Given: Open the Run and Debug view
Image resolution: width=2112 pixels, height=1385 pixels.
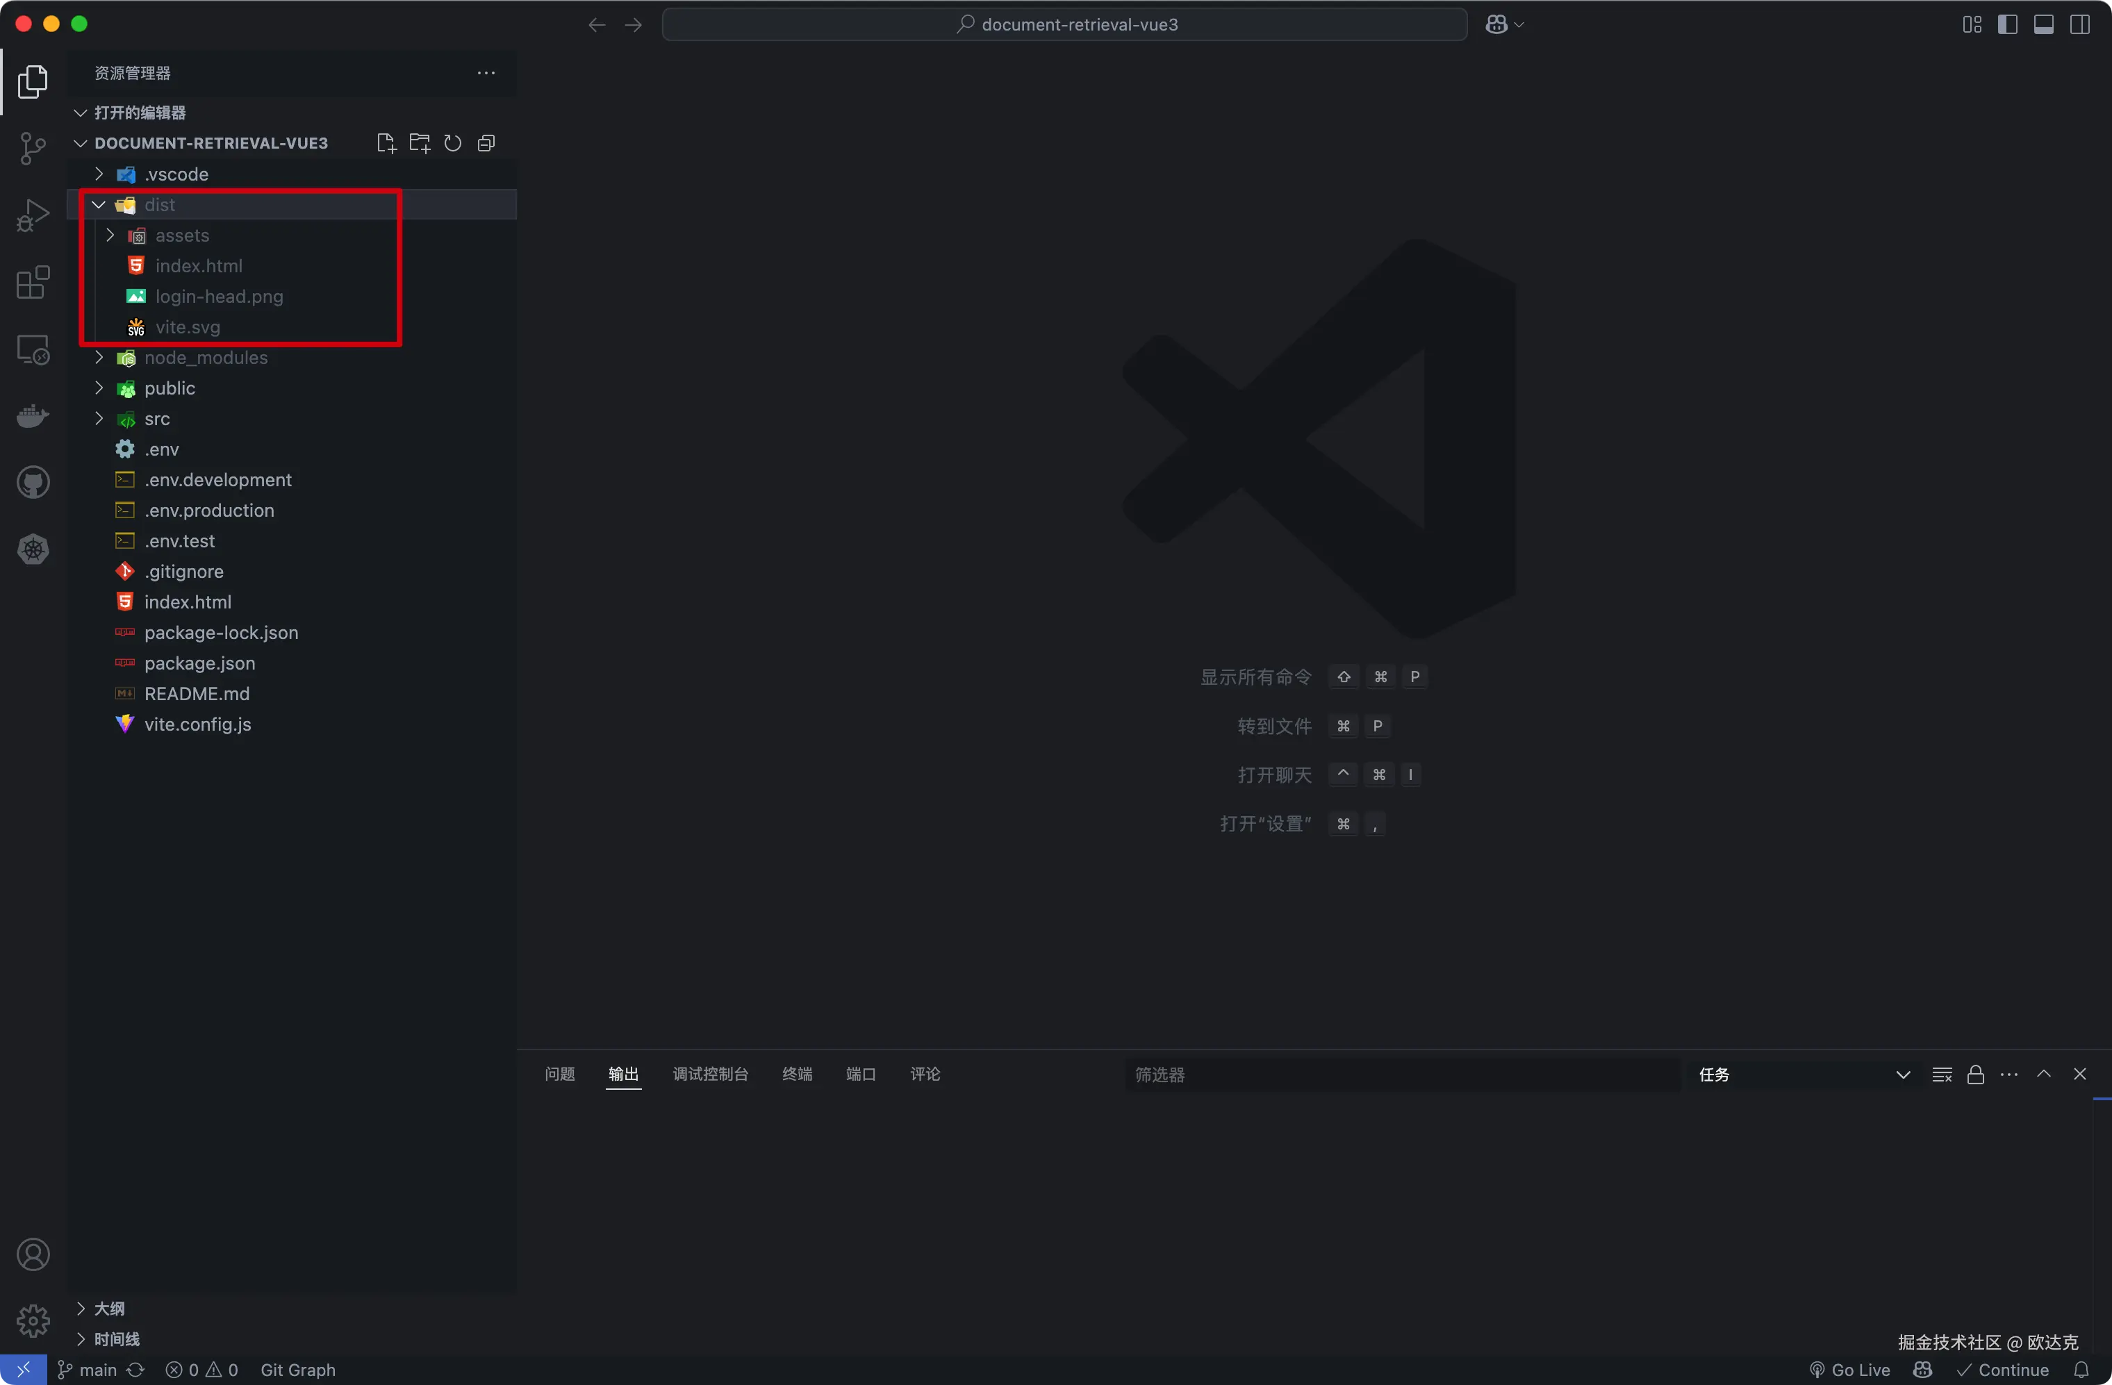Looking at the screenshot, I should point(33,215).
